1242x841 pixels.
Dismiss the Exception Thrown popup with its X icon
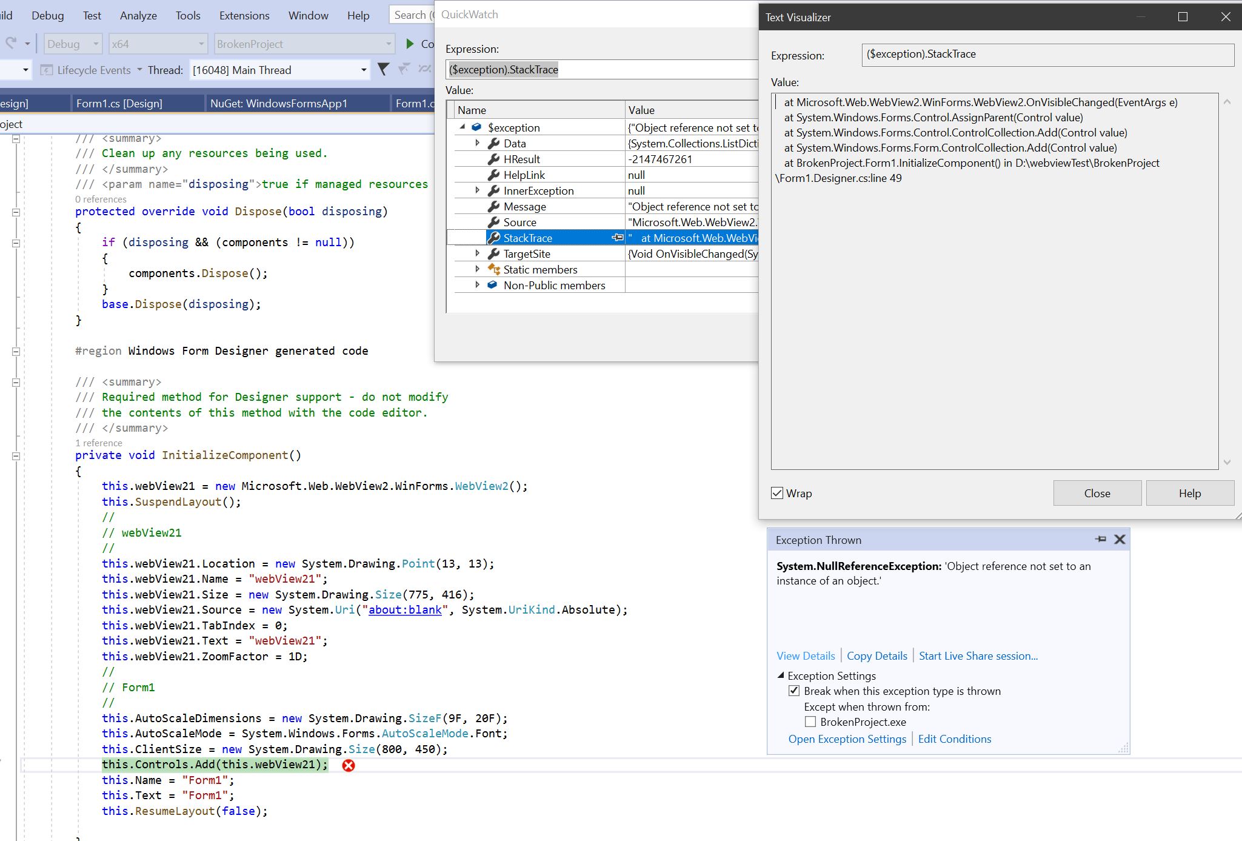click(x=1120, y=539)
